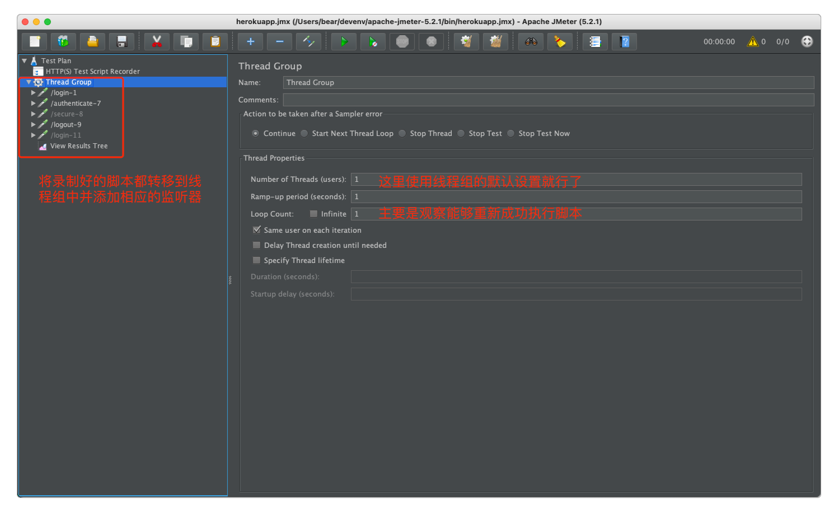This screenshot has width=838, height=512.
Task: Click Number of Threads field
Action: [x=576, y=179]
